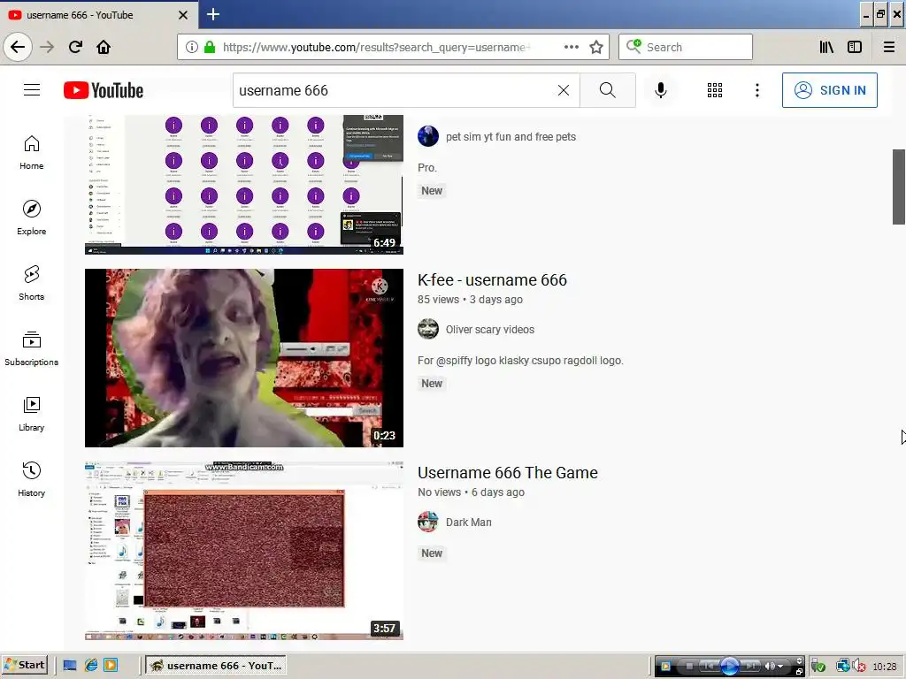Image resolution: width=906 pixels, height=679 pixels.
Task: Open the browser home page
Action: (104, 47)
